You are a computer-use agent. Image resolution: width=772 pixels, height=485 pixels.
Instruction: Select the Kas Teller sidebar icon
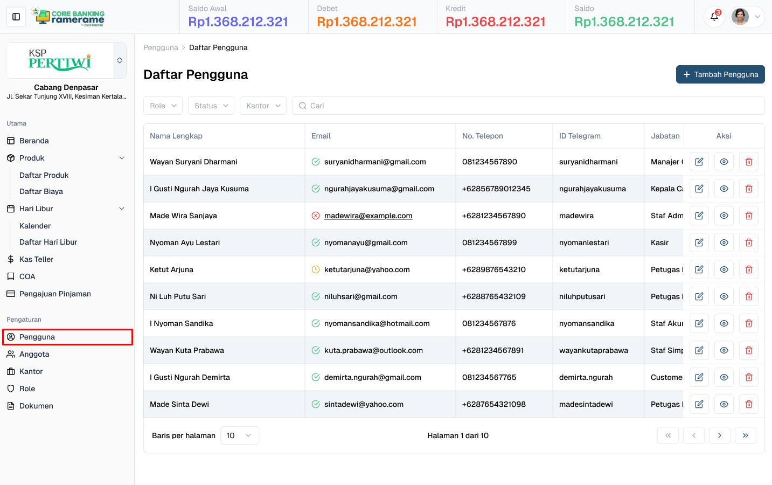pos(11,259)
